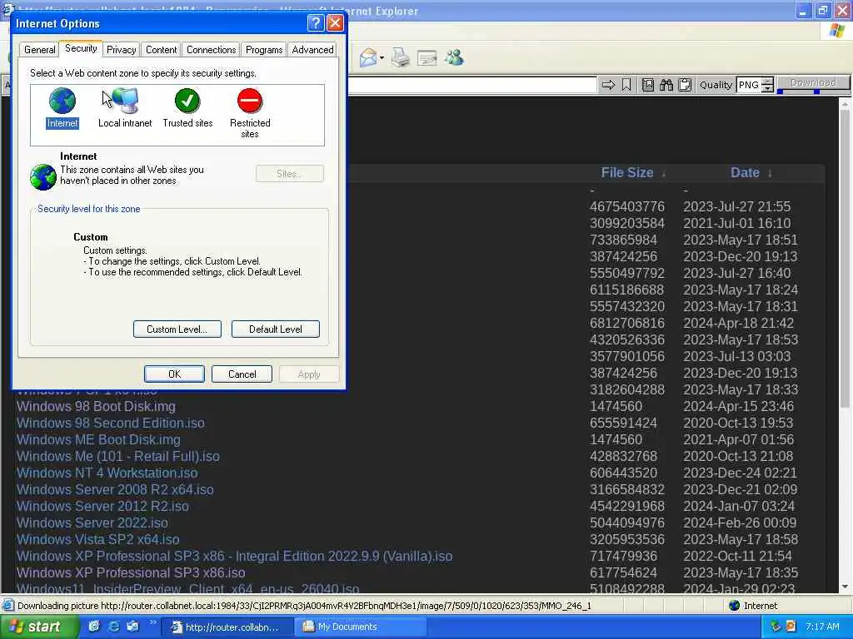
Task: Launch Internet Explorer from quick launch
Action: 113,626
